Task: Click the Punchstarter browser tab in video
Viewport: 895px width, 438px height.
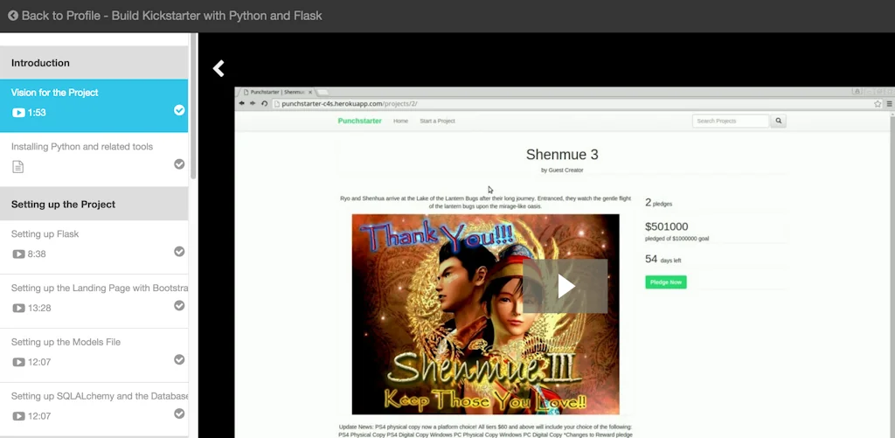Action: pyautogui.click(x=277, y=92)
